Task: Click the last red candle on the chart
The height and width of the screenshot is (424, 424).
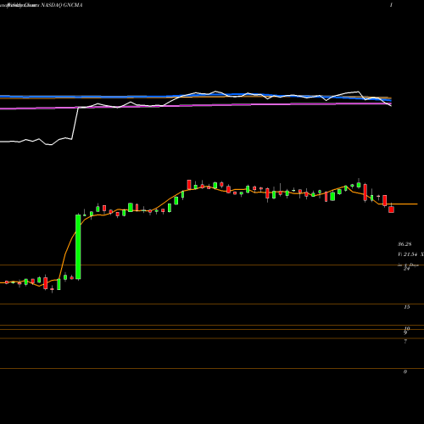Action: tap(391, 209)
